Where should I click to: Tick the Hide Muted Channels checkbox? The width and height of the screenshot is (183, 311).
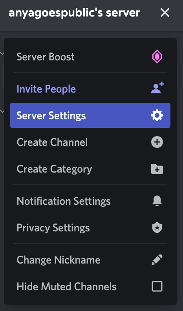(157, 286)
